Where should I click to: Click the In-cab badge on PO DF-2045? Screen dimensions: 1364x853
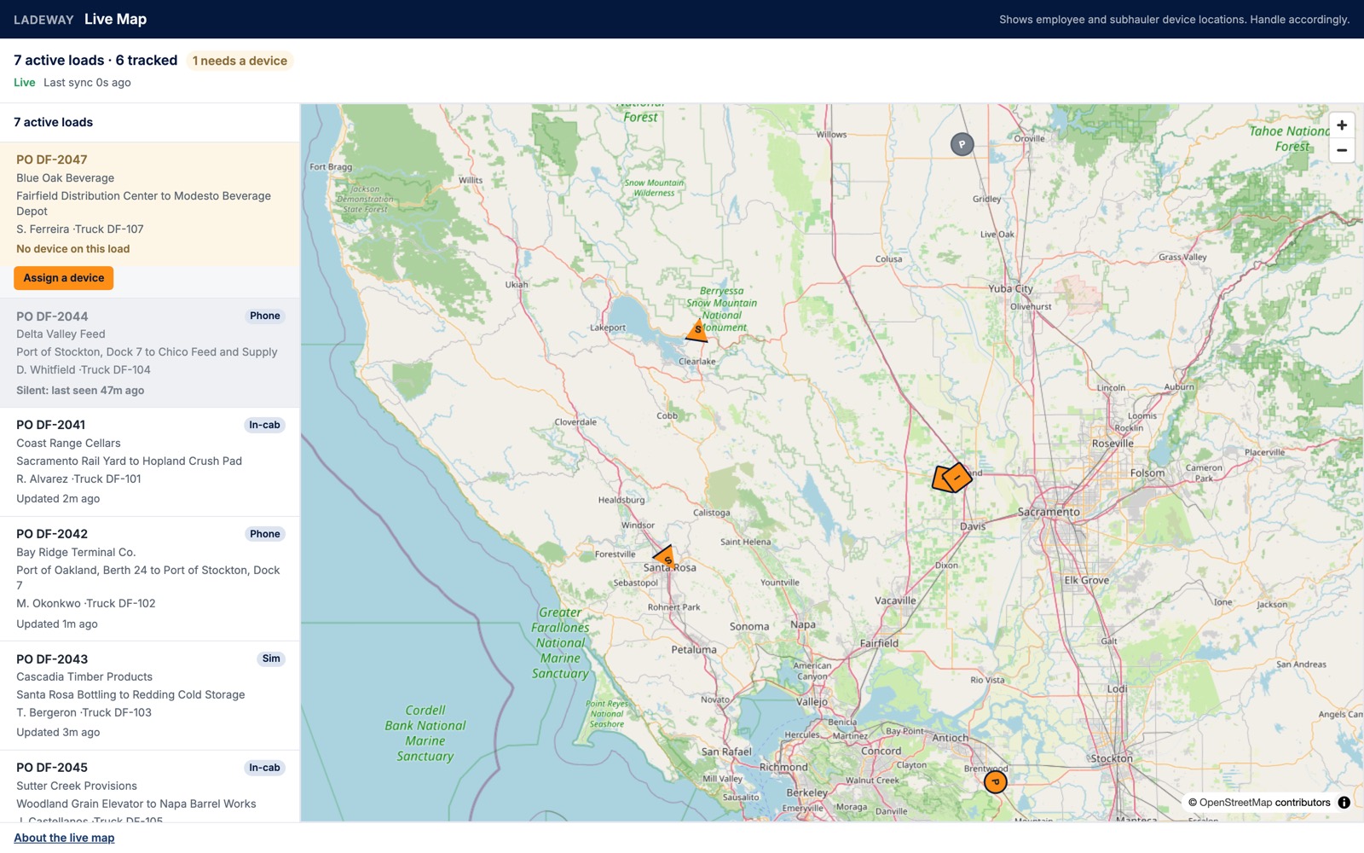coord(264,768)
